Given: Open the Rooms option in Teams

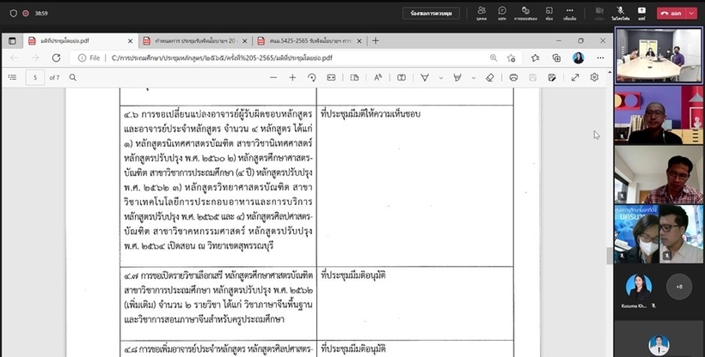Looking at the screenshot, I should (549, 13).
